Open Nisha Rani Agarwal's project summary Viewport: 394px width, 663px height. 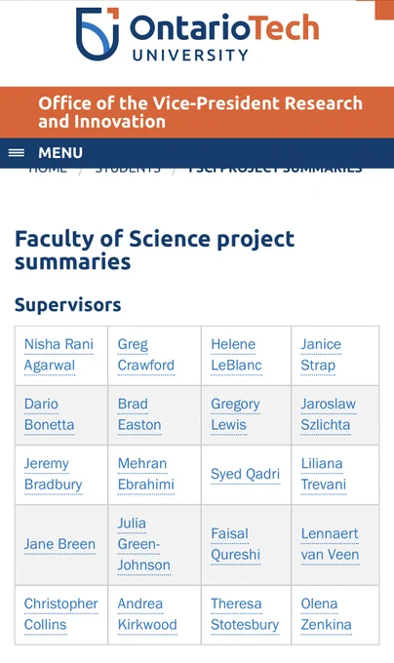(x=59, y=355)
